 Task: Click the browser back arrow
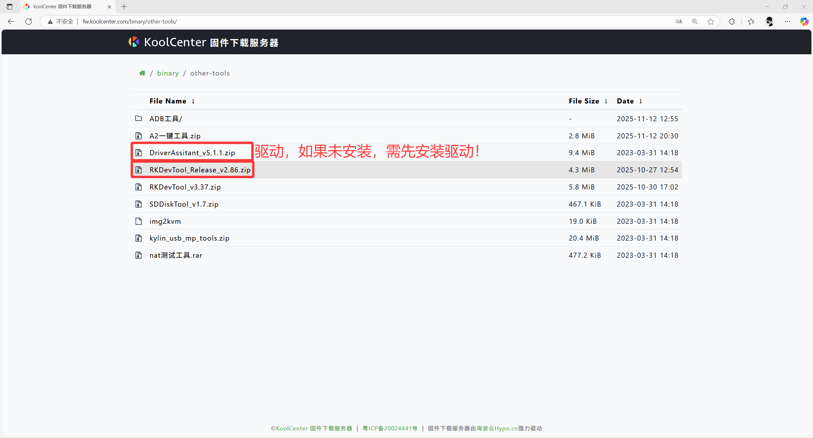pyautogui.click(x=11, y=22)
